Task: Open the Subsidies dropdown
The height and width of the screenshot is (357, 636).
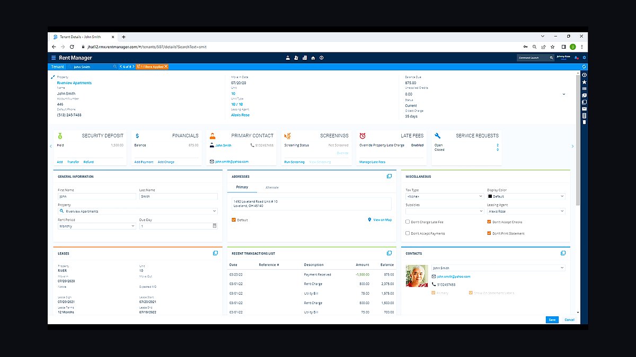Action: [x=445, y=211]
